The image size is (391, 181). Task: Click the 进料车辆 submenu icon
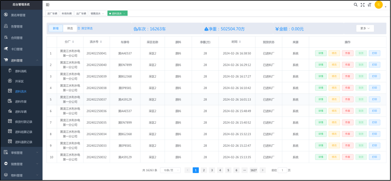click(x=10, y=112)
